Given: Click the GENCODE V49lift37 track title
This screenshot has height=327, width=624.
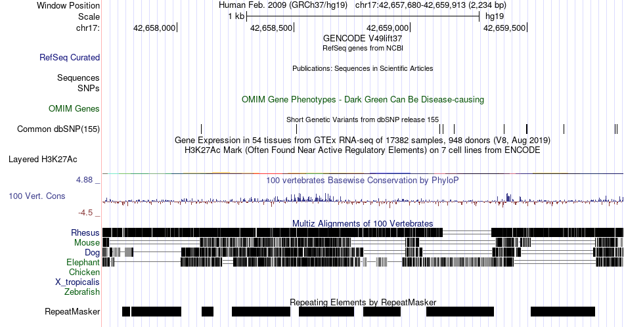Looking at the screenshot, I should pos(363,39).
